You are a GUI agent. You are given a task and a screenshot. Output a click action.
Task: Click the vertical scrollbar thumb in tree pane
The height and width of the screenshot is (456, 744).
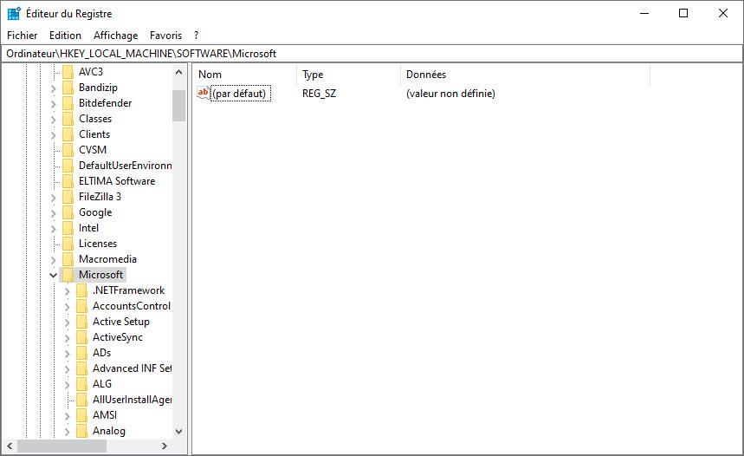pos(179,106)
